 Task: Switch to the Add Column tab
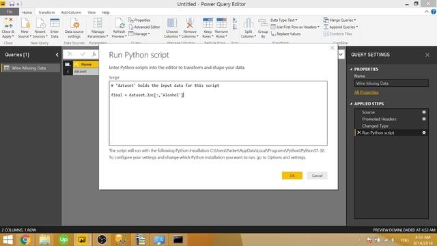[x=71, y=12]
